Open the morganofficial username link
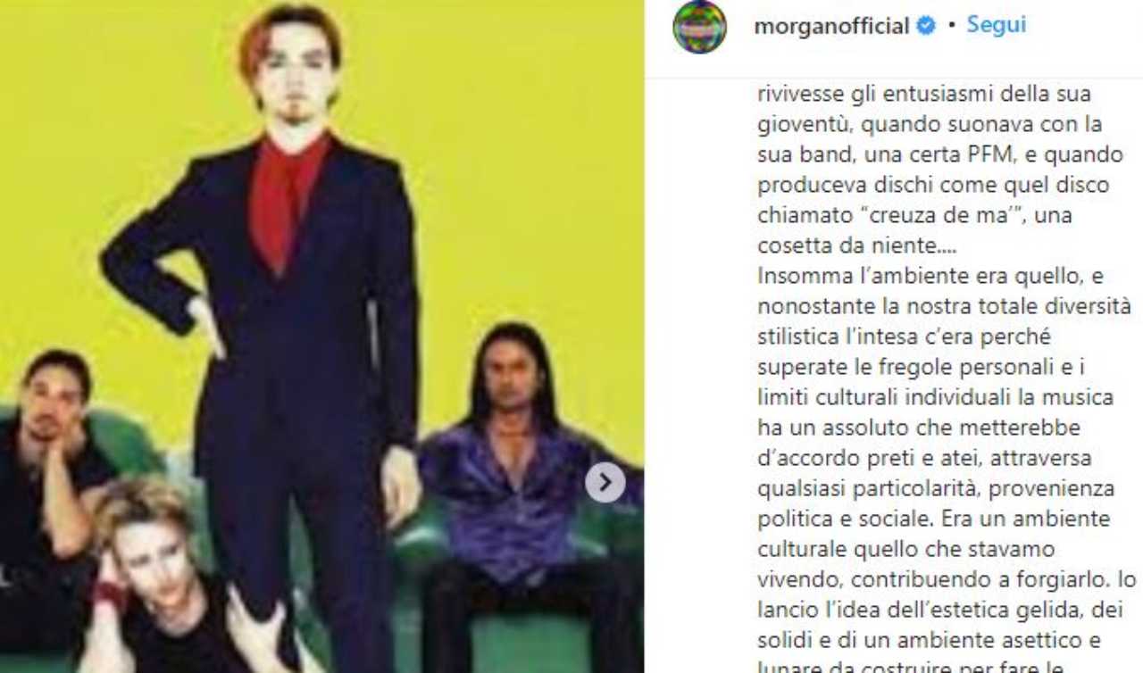 [x=831, y=27]
